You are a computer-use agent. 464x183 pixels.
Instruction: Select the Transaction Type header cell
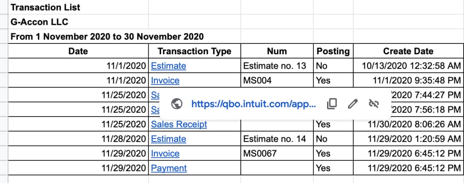195,51
